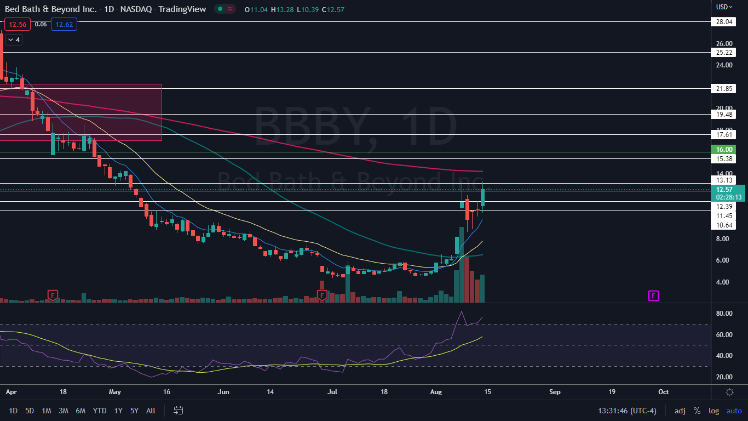Click the pink approximate-data indicator icon
The width and height of the screenshot is (748, 421).
[231, 9]
